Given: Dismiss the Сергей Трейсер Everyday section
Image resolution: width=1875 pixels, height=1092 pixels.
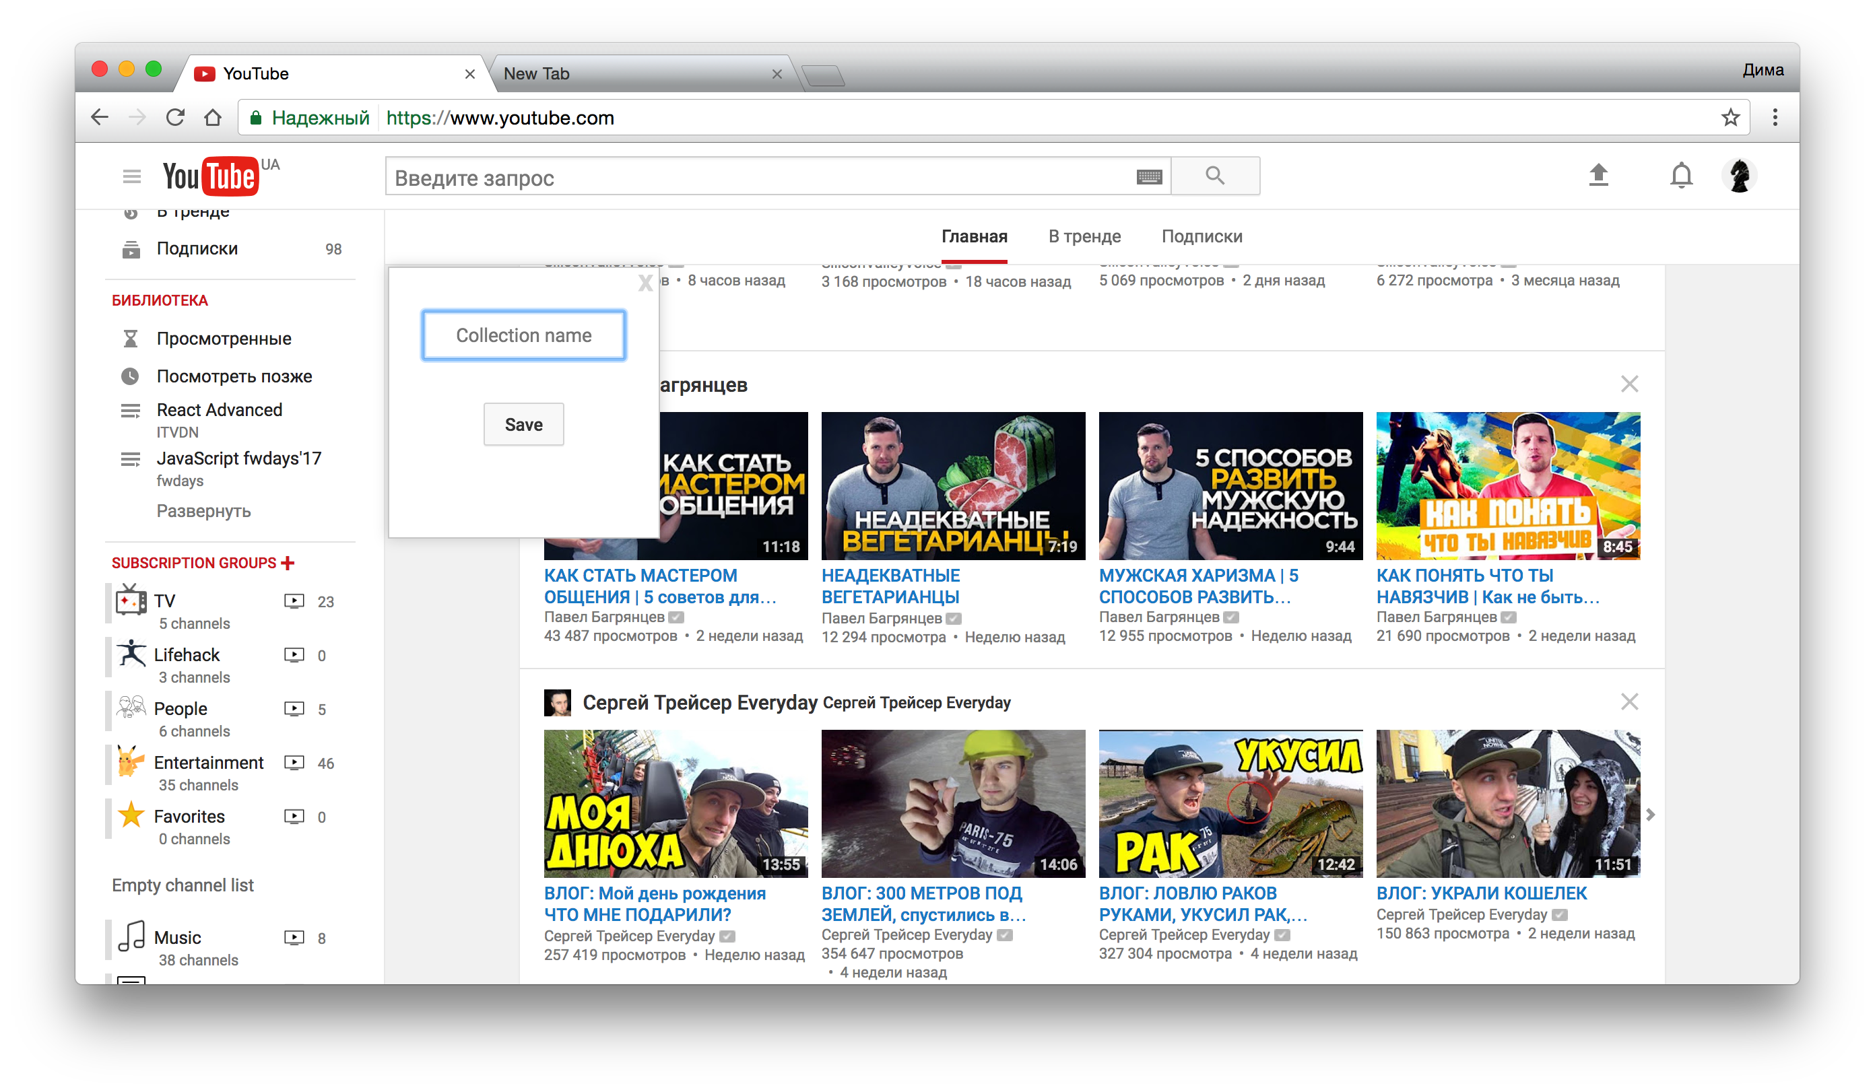Looking at the screenshot, I should [x=1629, y=702].
